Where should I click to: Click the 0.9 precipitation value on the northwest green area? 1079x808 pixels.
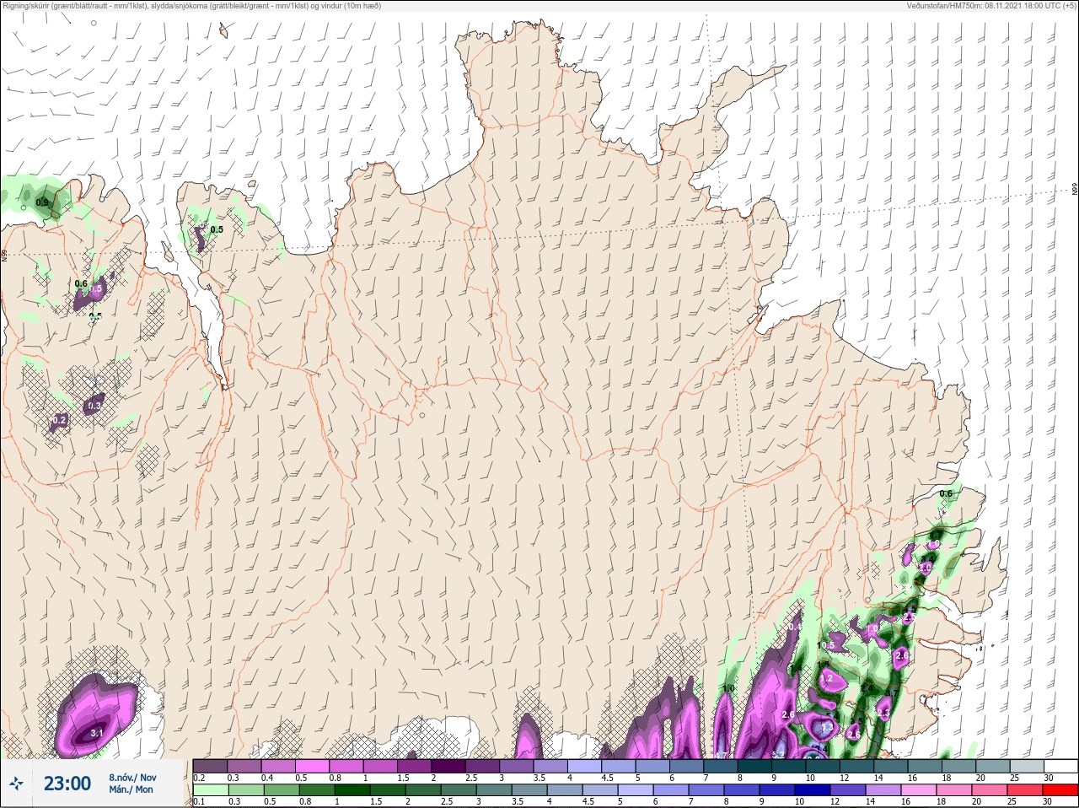42,202
